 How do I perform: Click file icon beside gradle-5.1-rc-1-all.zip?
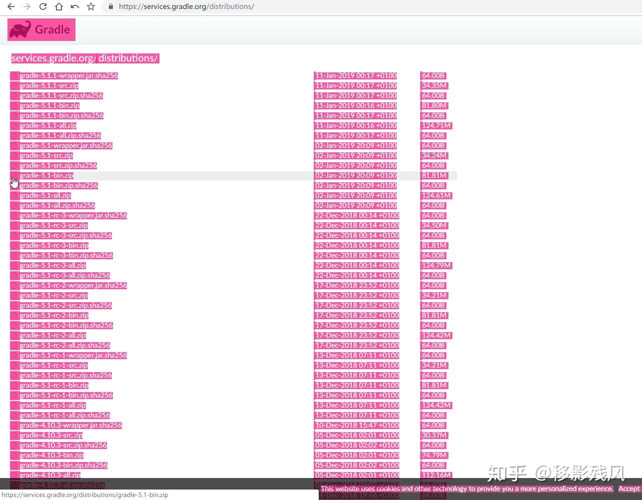pyautogui.click(x=14, y=406)
